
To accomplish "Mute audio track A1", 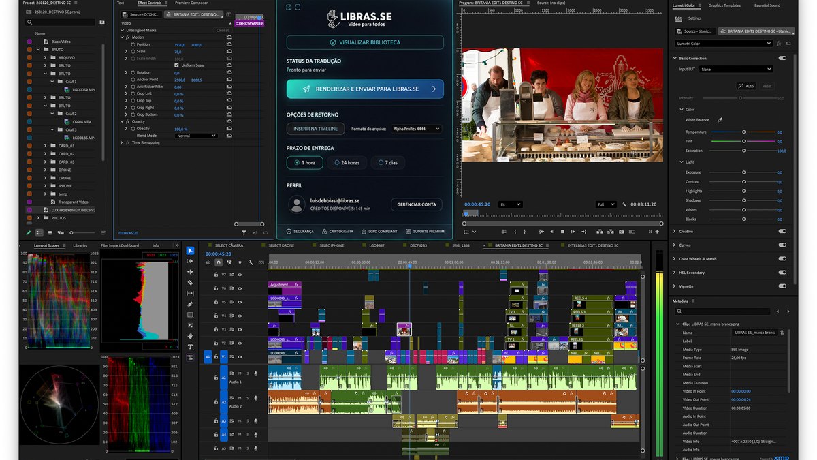I will (240, 373).
